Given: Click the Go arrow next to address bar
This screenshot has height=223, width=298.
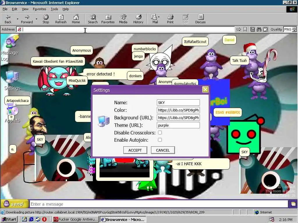Looking at the screenshot, I should pyautogui.click(x=239, y=29).
